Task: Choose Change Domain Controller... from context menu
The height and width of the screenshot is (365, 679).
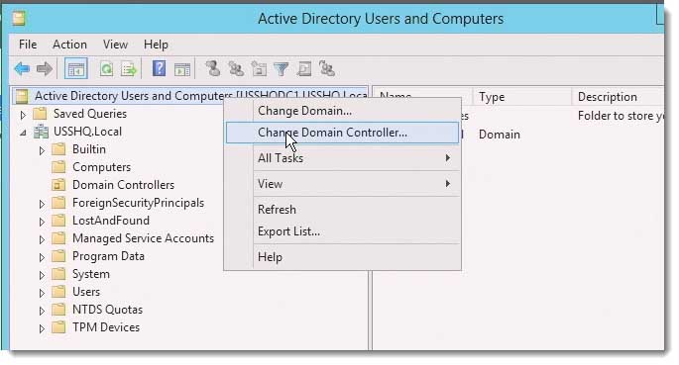Action: click(342, 133)
